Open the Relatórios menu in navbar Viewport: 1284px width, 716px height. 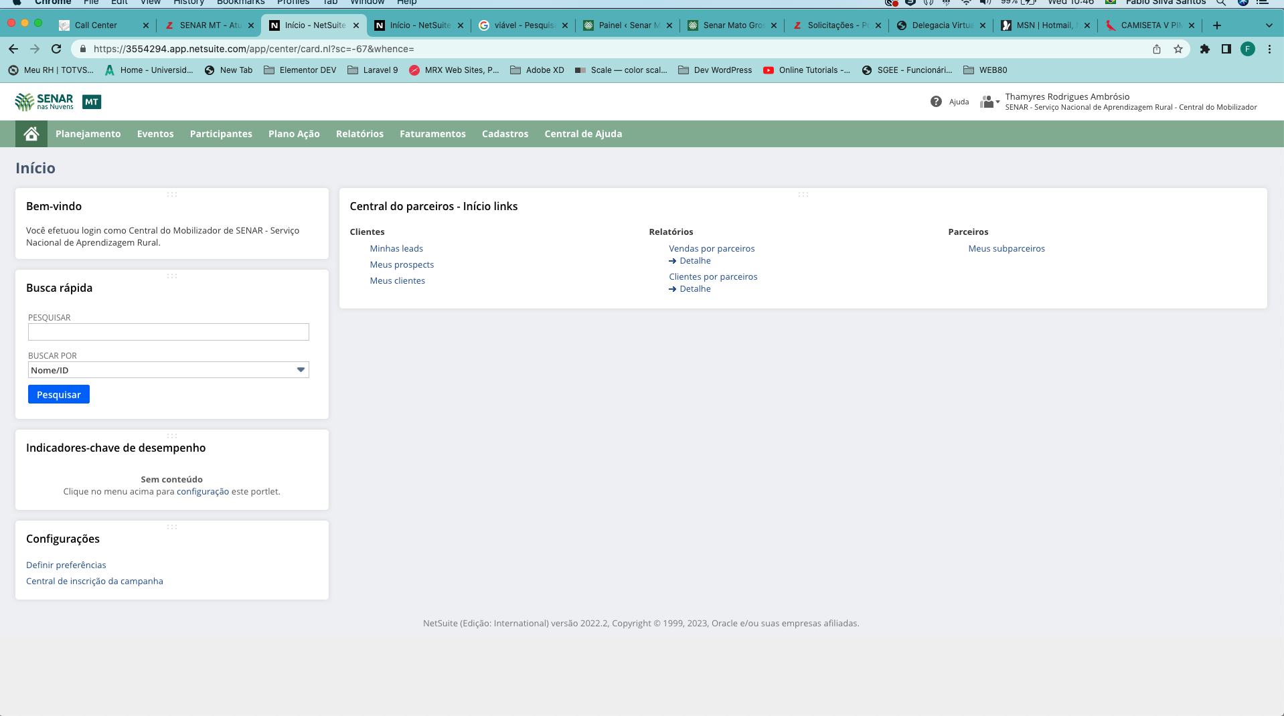pos(359,134)
